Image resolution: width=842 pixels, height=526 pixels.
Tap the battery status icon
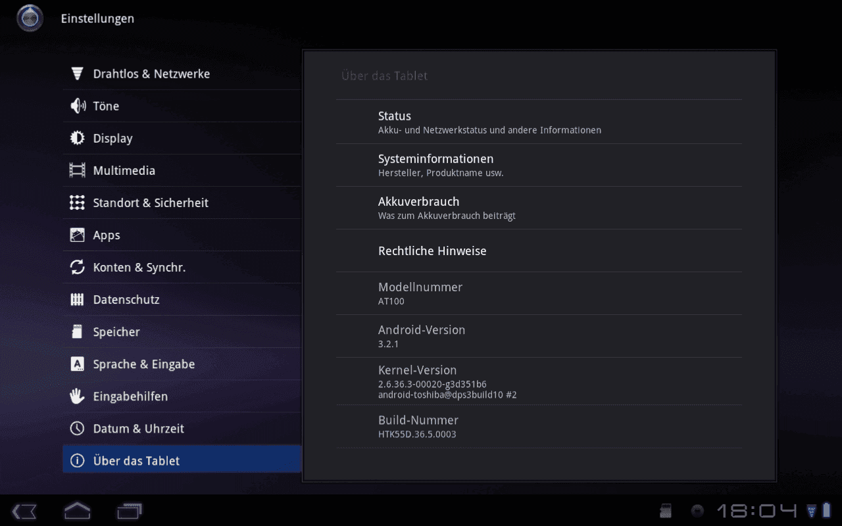(x=826, y=511)
